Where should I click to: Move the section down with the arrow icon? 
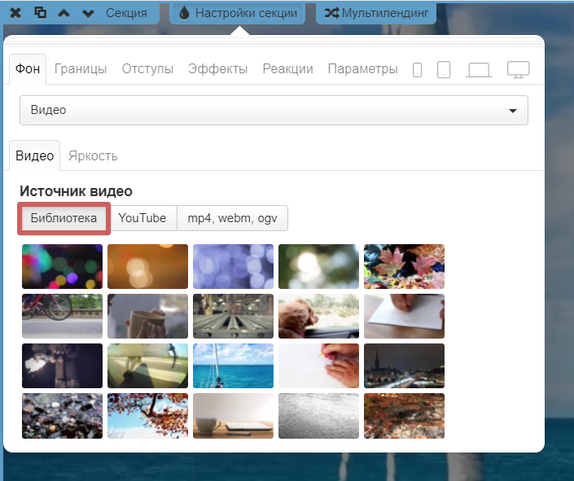[89, 13]
